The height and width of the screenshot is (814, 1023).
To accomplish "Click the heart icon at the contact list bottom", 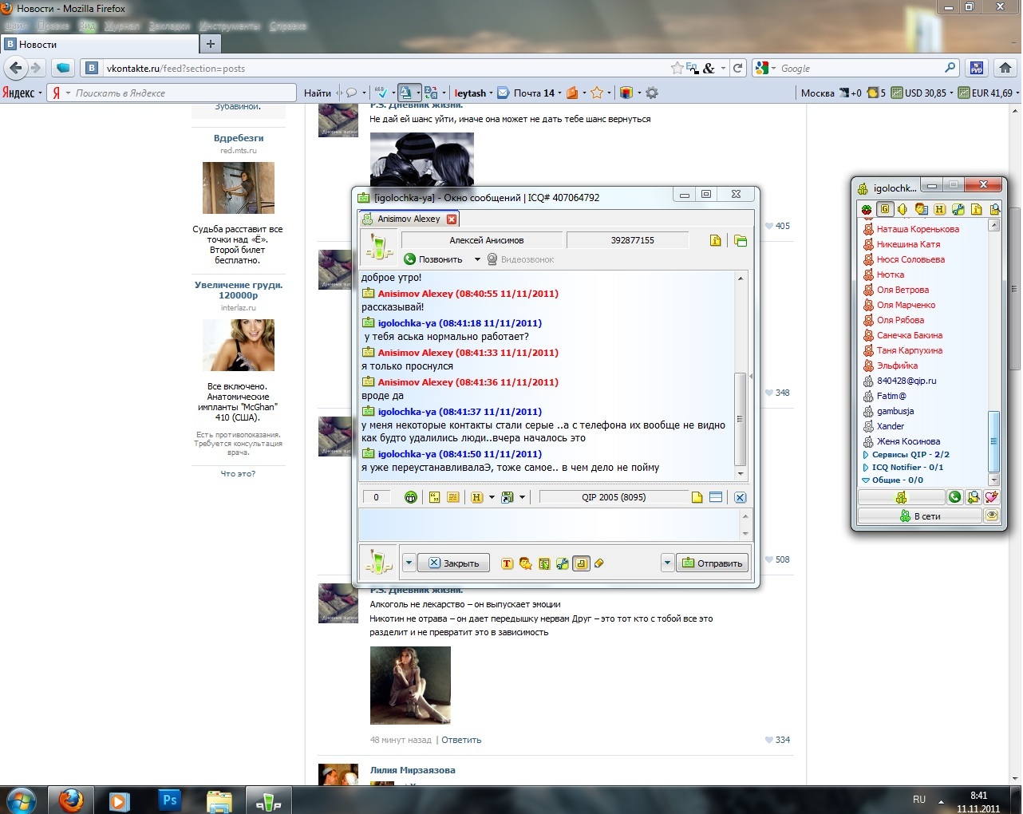I will coord(991,497).
